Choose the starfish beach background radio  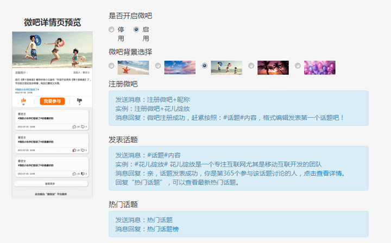111,66
